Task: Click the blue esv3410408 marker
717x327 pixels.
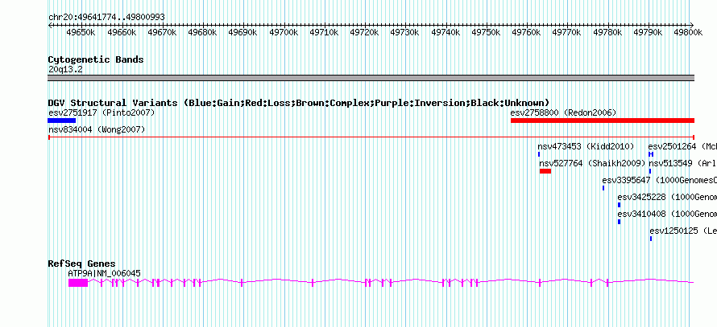Action: click(x=620, y=222)
